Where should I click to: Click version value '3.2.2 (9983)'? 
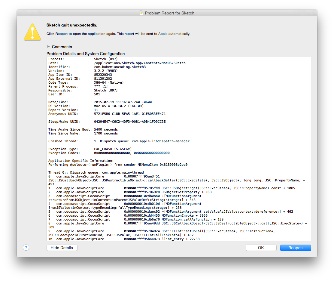[106, 71]
